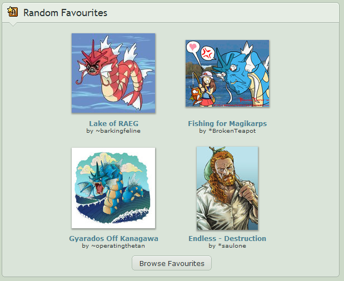Click the asterisk symbol before saulone
344x281 pixels.
coord(220,245)
